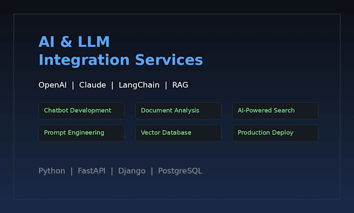Screen dimensions: 354x213
Task: Choose the Prompt Engineering card
Action: [82, 133]
